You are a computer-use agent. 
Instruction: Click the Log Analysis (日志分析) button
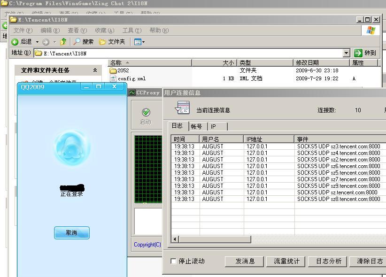click(328, 261)
